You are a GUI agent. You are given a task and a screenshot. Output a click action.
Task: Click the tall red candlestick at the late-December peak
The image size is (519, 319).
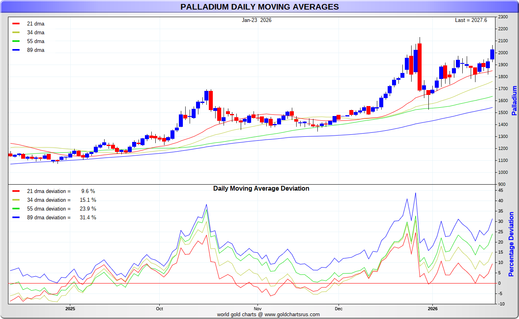pyautogui.click(x=420, y=67)
